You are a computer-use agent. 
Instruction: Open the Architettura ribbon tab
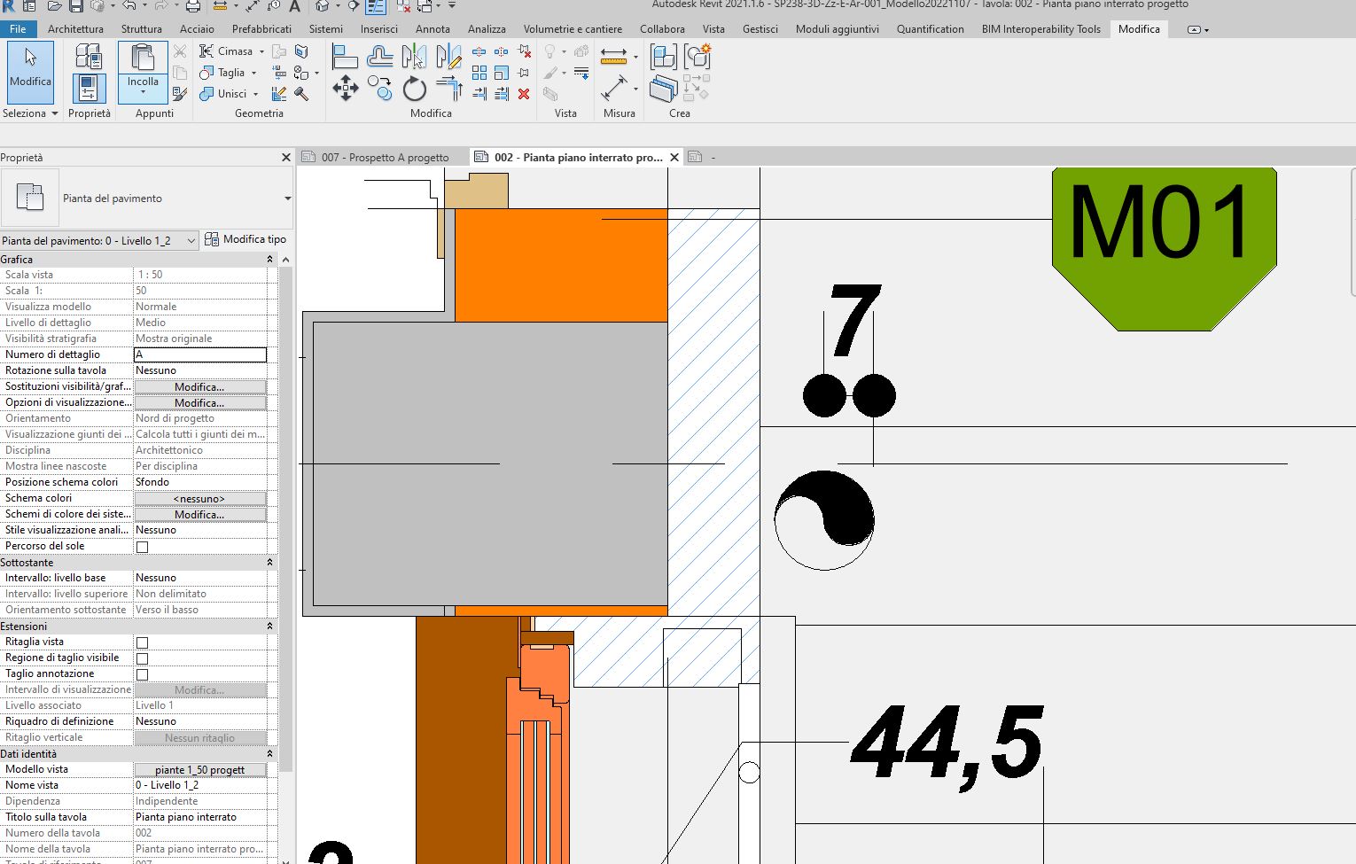coord(74,28)
